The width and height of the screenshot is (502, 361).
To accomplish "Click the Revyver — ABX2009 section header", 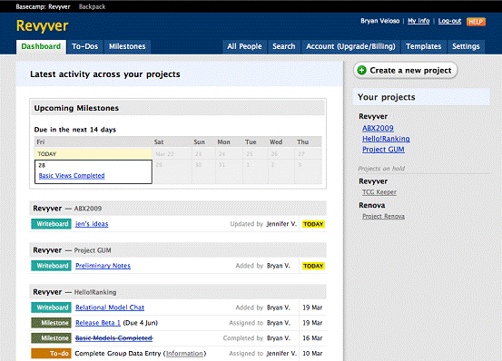I will pyautogui.click(x=178, y=209).
